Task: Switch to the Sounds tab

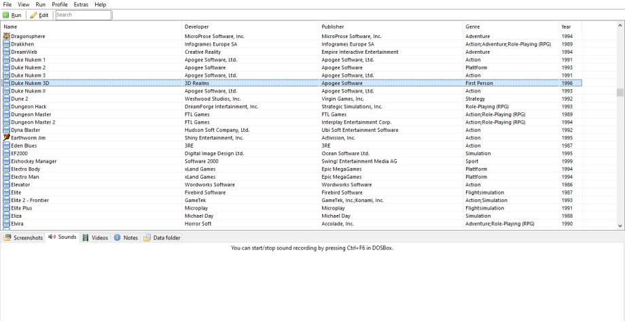Action: point(62,237)
